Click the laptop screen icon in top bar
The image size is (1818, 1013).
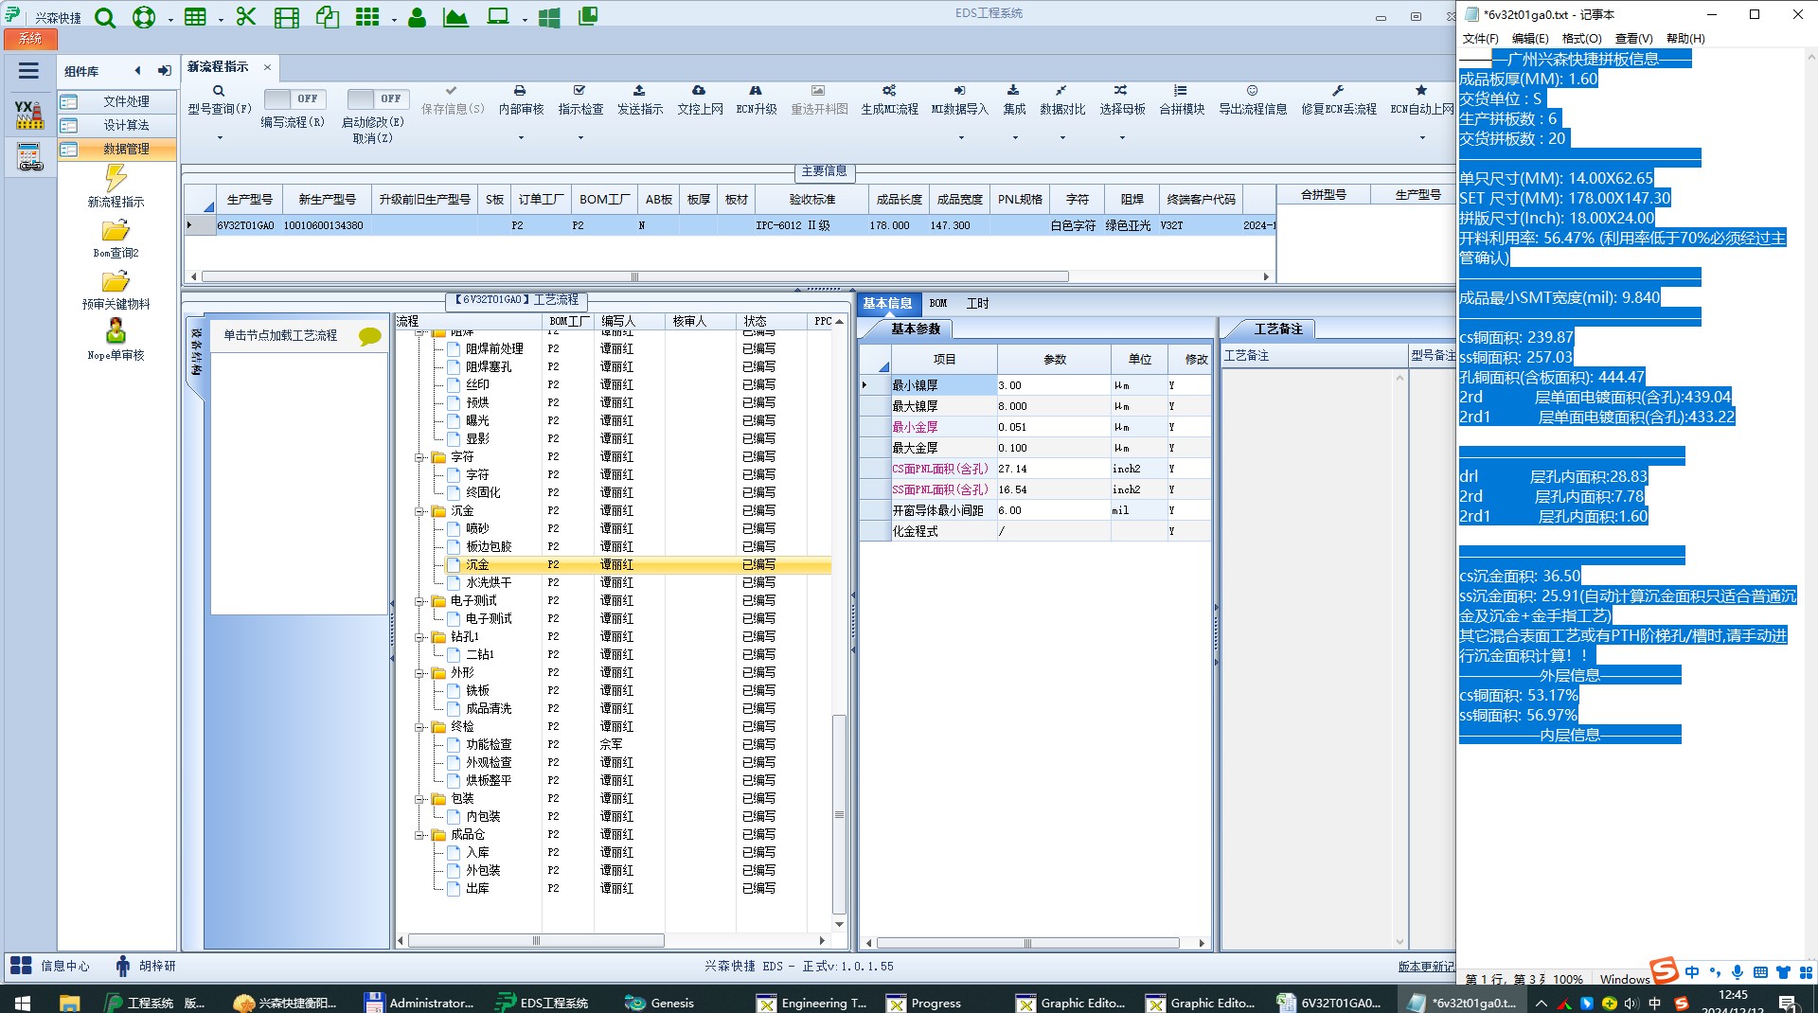click(x=498, y=17)
